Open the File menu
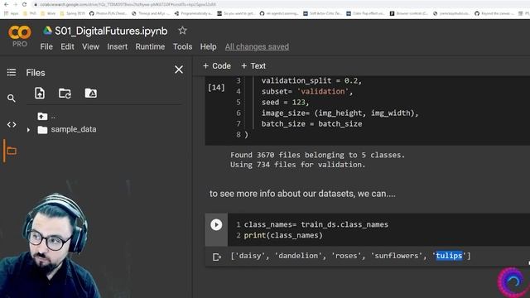The image size is (530, 298). tap(46, 46)
